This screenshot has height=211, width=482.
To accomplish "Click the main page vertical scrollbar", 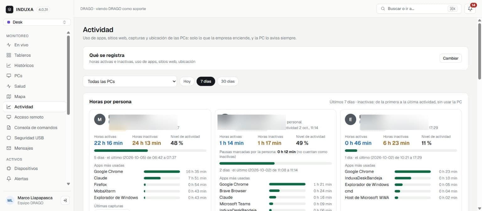I will [479, 52].
